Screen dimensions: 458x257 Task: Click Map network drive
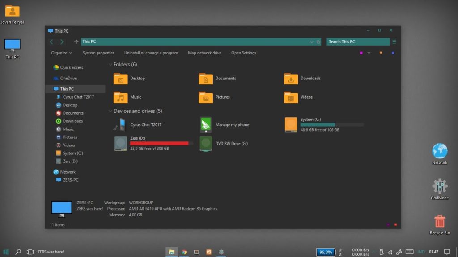coord(204,53)
